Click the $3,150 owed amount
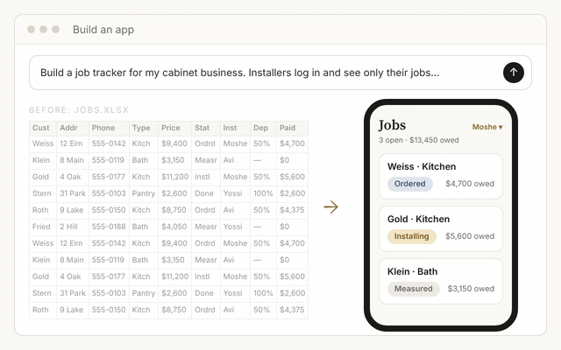Viewport: 561px width, 350px height. point(471,289)
